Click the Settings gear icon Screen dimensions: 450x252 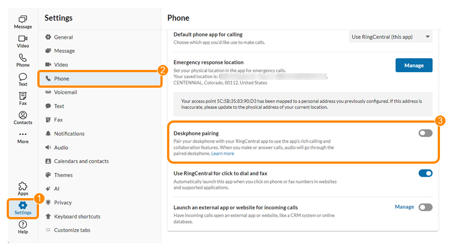(x=23, y=208)
